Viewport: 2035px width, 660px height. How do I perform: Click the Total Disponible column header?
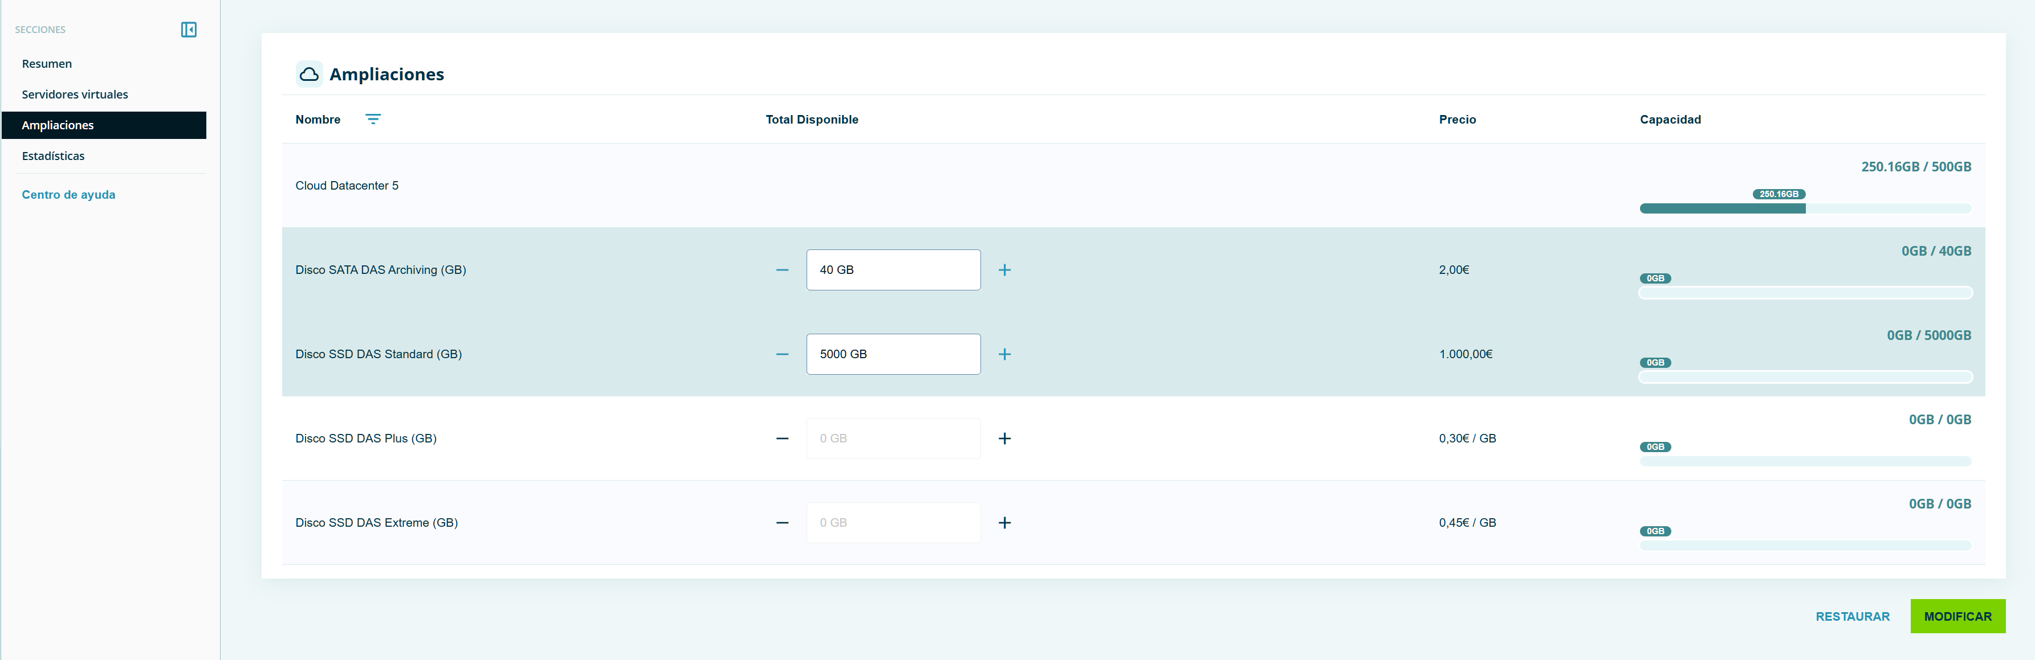coord(811,119)
